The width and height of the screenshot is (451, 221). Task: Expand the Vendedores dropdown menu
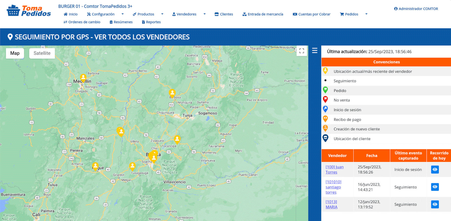pos(205,14)
